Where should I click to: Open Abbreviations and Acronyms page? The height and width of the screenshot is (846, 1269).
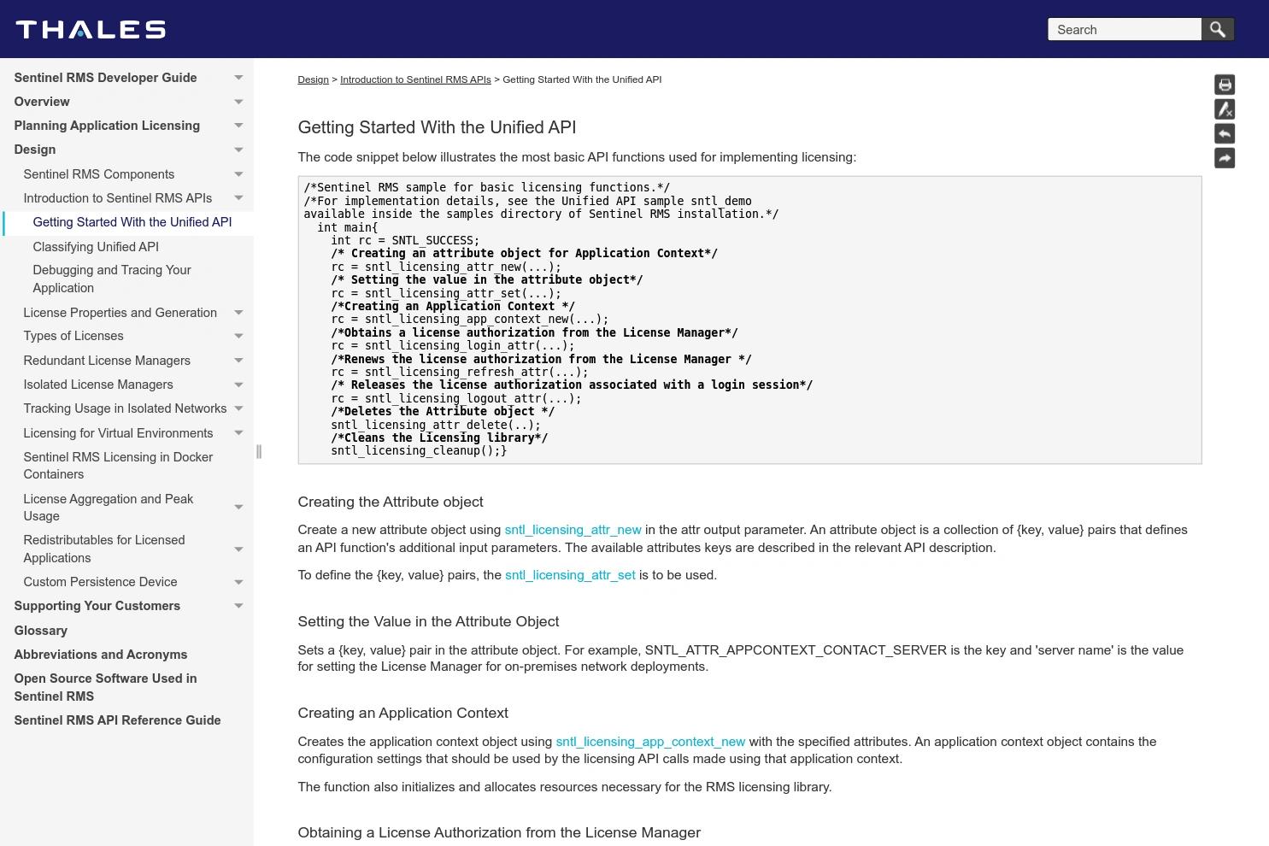(x=100, y=655)
